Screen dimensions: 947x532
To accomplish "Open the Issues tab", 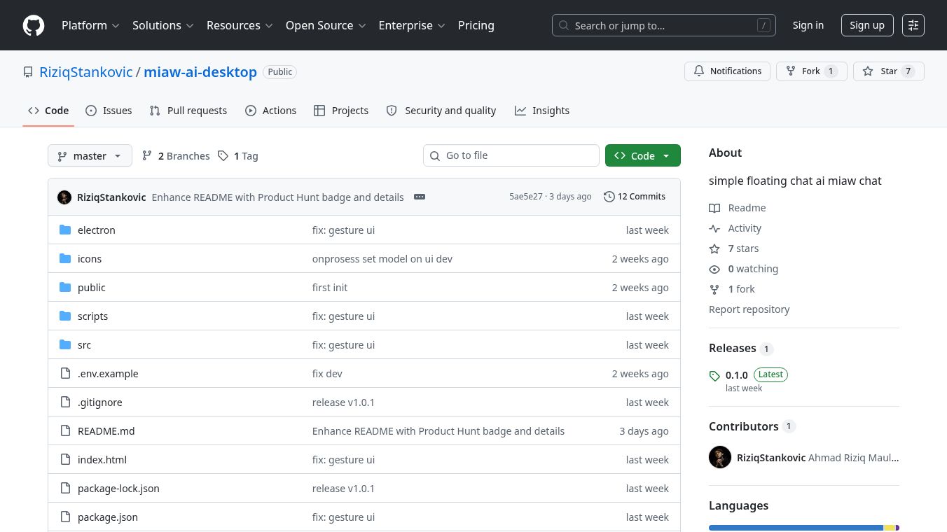I will (109, 111).
